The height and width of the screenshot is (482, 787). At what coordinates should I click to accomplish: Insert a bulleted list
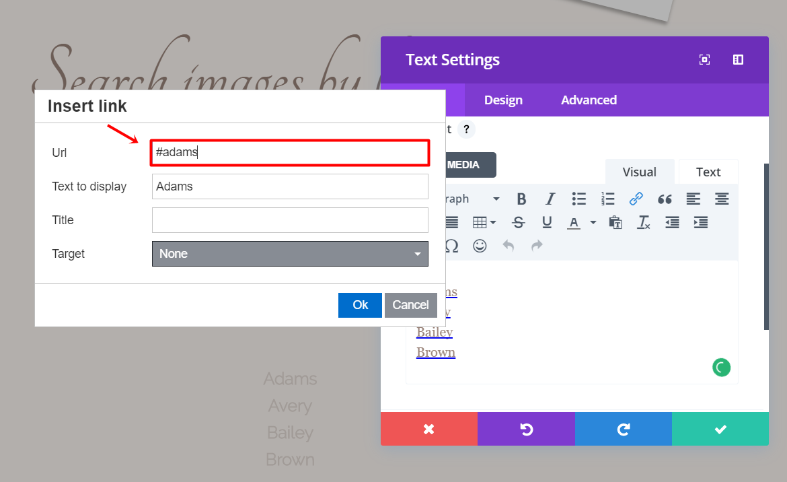click(x=578, y=199)
